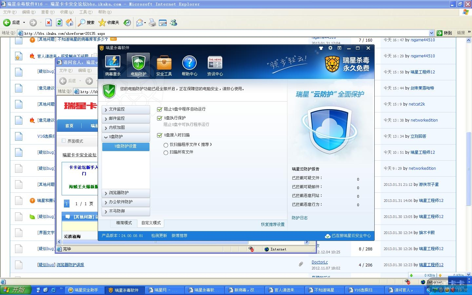Click the IE mail envelope icon
Screen dimensions: 472x295
click(x=140, y=23)
